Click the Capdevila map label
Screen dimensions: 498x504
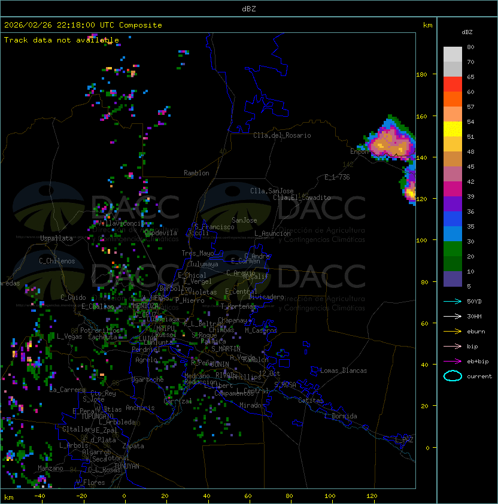(x=161, y=233)
